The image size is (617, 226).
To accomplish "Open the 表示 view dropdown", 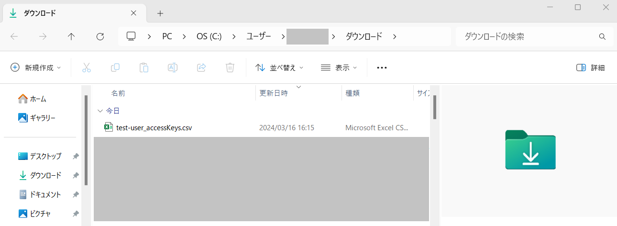I will [339, 68].
